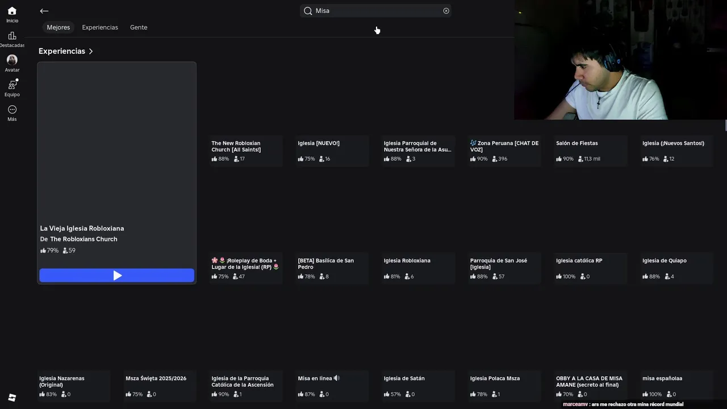Open the Inicio home sidebar icon
The image size is (727, 409).
pos(12,15)
